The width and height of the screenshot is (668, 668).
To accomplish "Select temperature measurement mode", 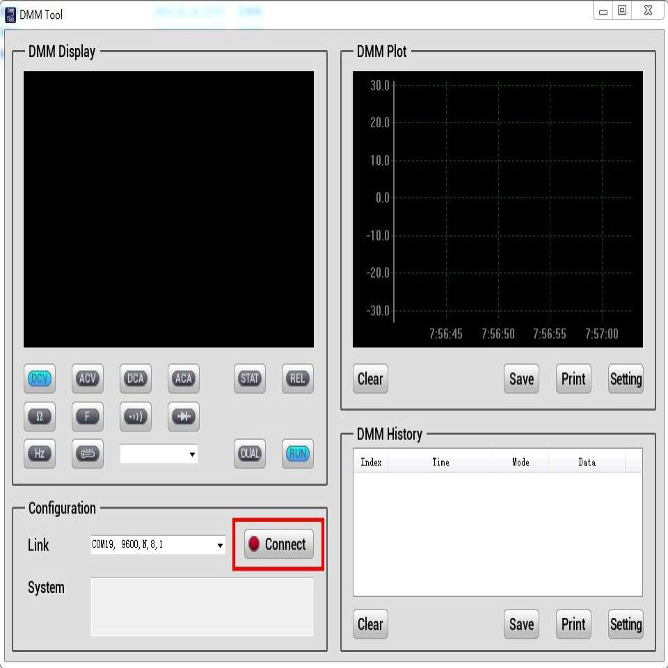I will 88,454.
